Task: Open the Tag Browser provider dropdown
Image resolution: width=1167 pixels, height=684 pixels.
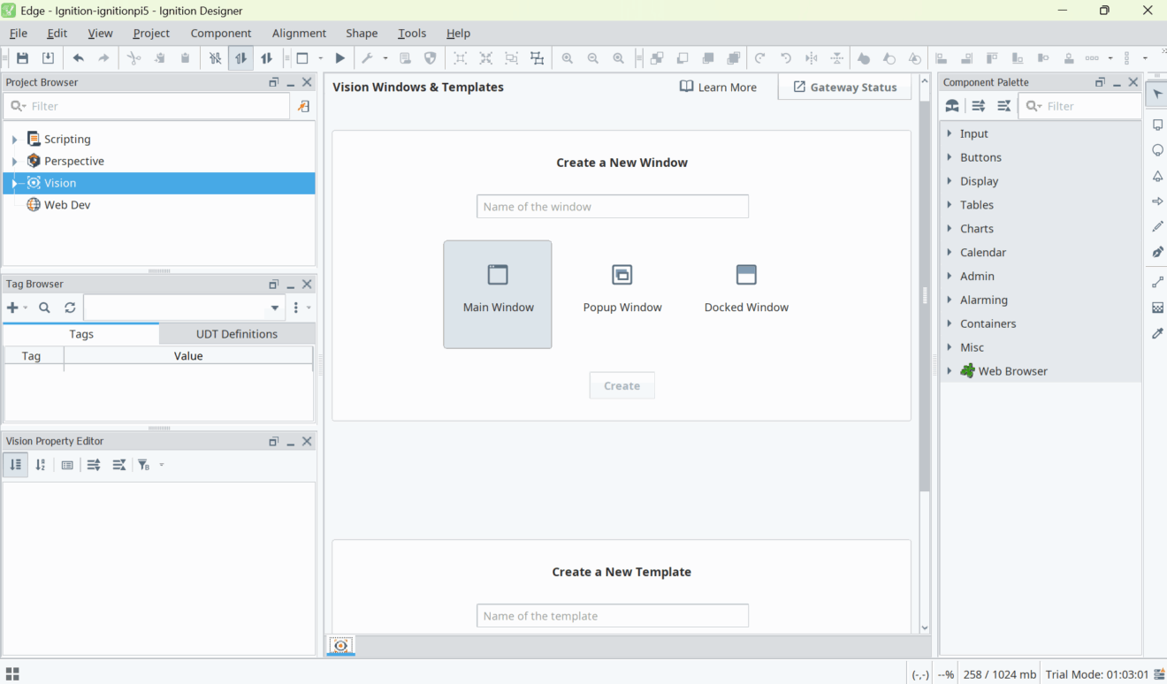Action: [x=275, y=308]
